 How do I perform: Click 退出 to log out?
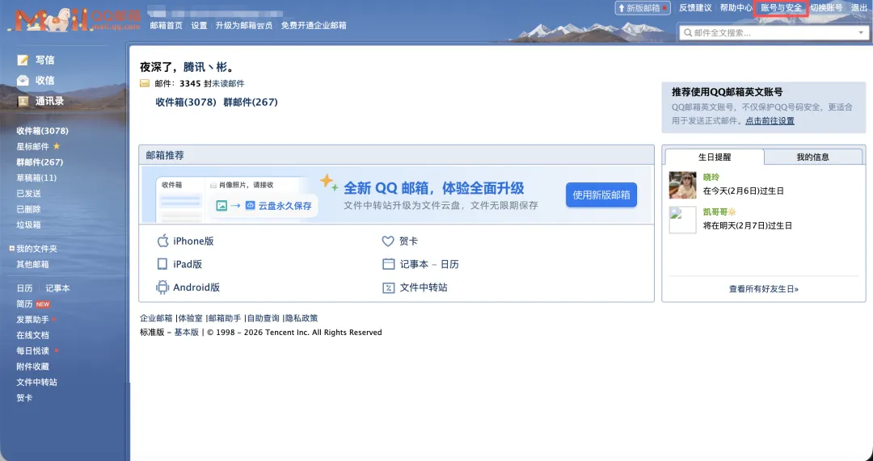[859, 8]
